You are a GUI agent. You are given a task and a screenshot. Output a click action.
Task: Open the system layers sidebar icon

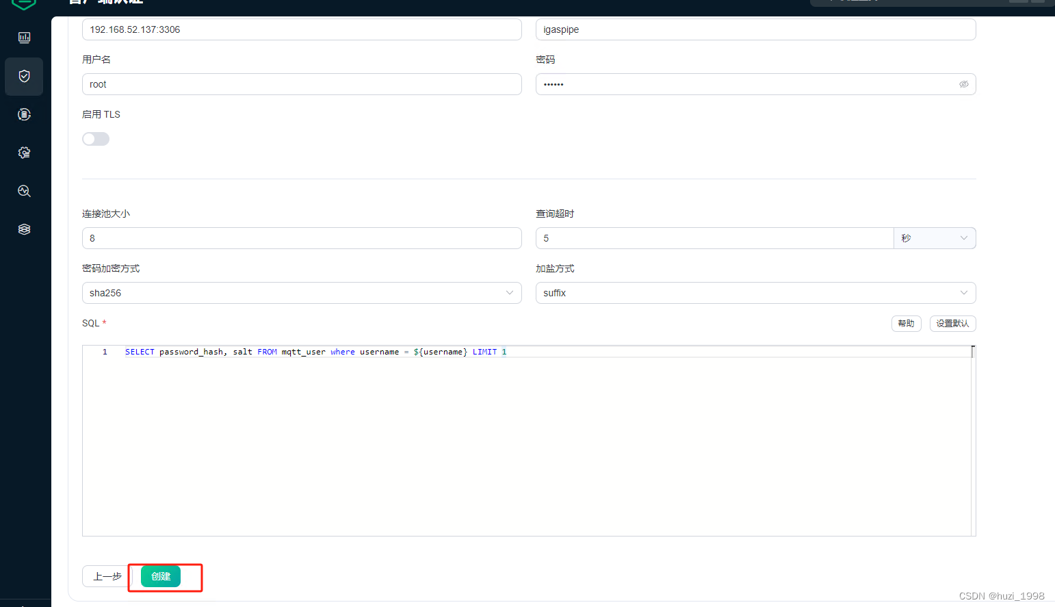[24, 229]
